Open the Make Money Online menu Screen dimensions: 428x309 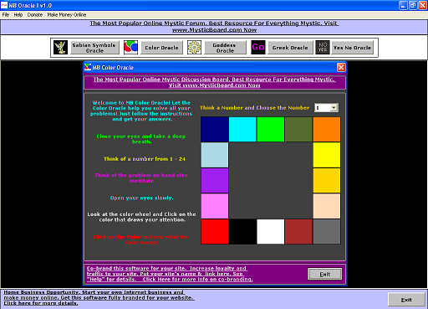click(67, 15)
